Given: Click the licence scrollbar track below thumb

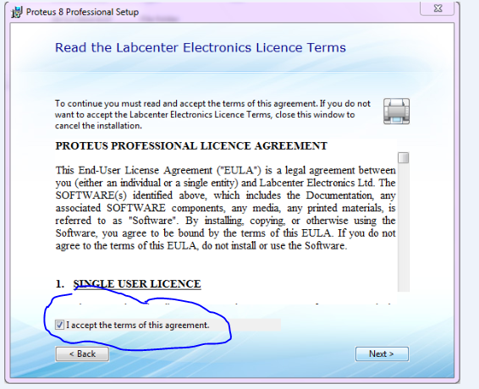Looking at the screenshot, I should click(404, 227).
